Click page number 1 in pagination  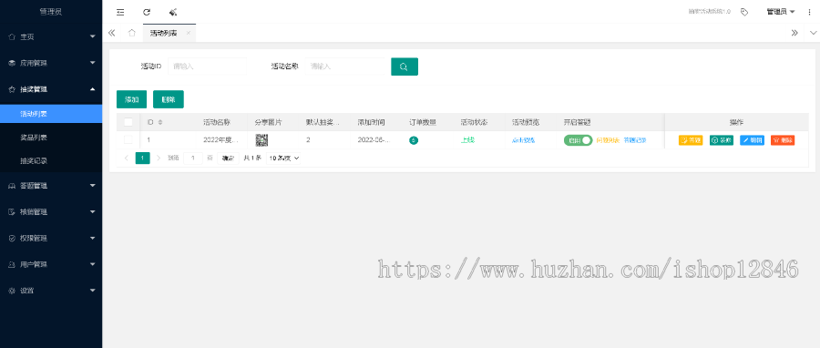coord(143,158)
